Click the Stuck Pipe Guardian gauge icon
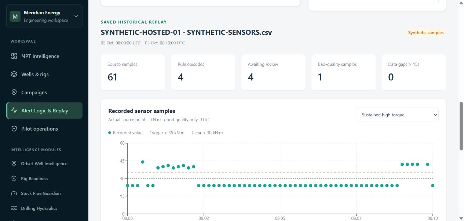The height and width of the screenshot is (221, 464). tap(14, 193)
